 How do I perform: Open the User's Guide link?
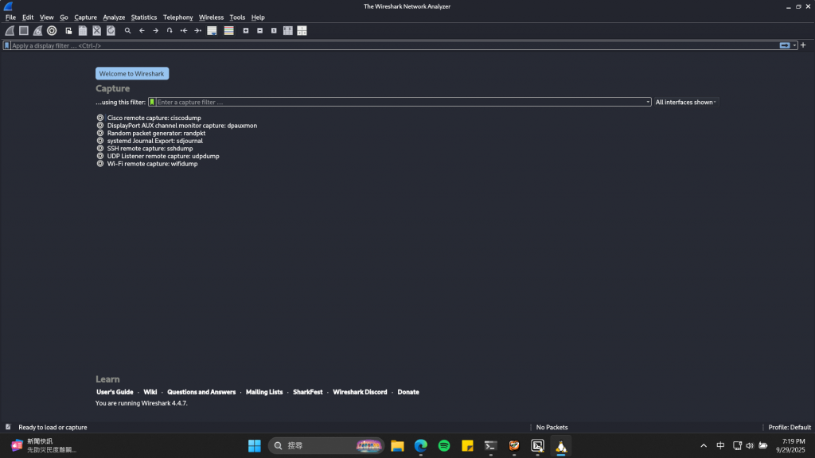[x=115, y=392]
